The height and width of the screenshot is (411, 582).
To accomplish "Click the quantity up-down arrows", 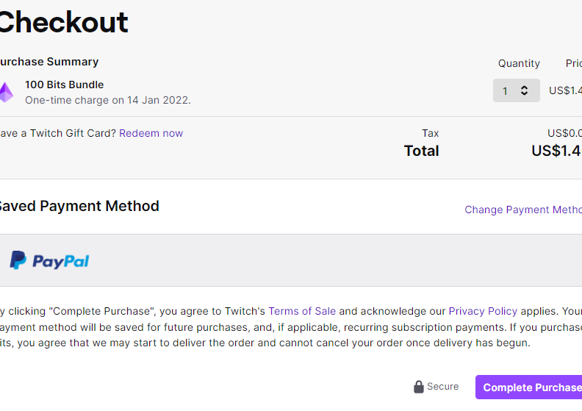I will (524, 90).
